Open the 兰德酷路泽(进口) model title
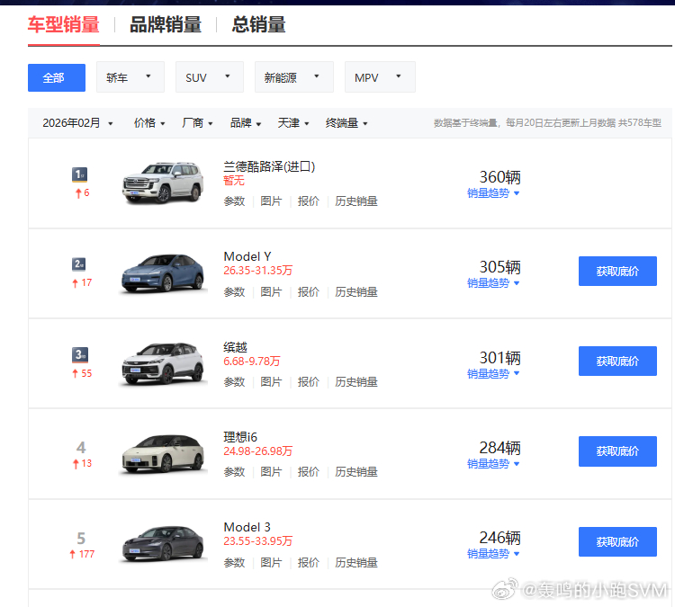The image size is (675, 607). [269, 166]
